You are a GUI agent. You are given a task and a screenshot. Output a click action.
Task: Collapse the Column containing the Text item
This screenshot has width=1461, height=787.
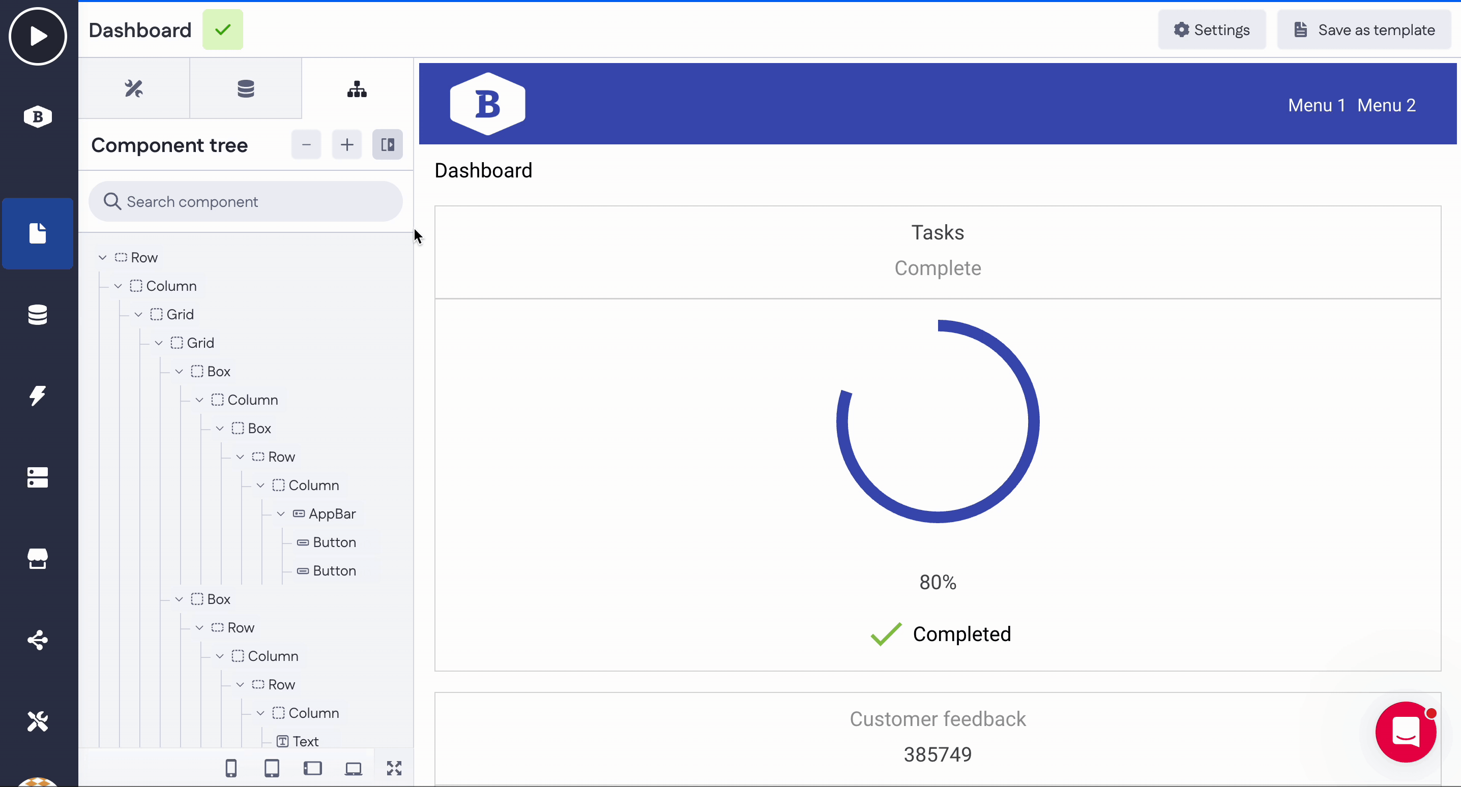tap(260, 713)
